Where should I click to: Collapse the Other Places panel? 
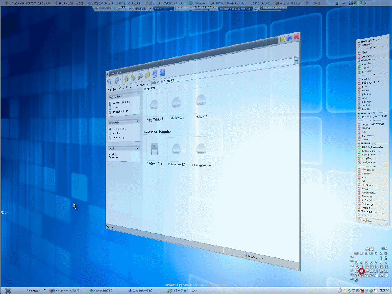pos(137,122)
